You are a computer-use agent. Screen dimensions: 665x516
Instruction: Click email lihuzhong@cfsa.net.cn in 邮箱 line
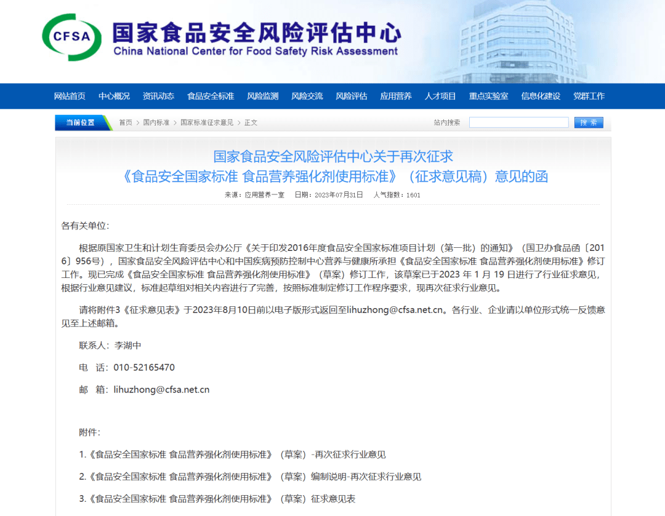tap(161, 390)
